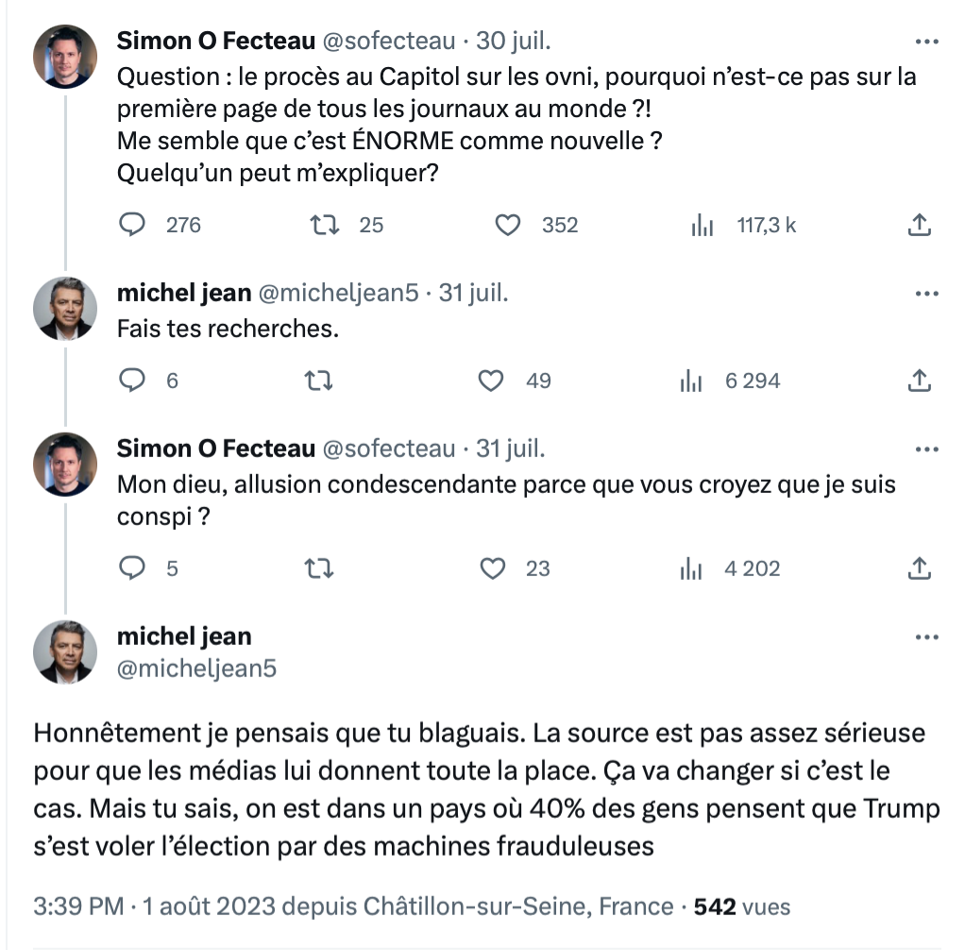965x950 pixels.
Task: Open more options on michel jean's 31 juil. tweet
Action: 927,294
